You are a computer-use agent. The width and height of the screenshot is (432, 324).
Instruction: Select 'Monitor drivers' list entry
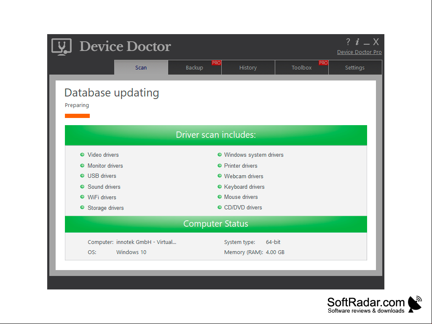pos(105,166)
